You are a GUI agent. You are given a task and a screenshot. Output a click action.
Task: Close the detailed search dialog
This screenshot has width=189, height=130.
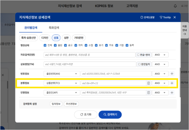pos(175,17)
